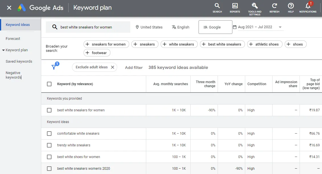
Task: Change the English language setting
Action: (181, 27)
